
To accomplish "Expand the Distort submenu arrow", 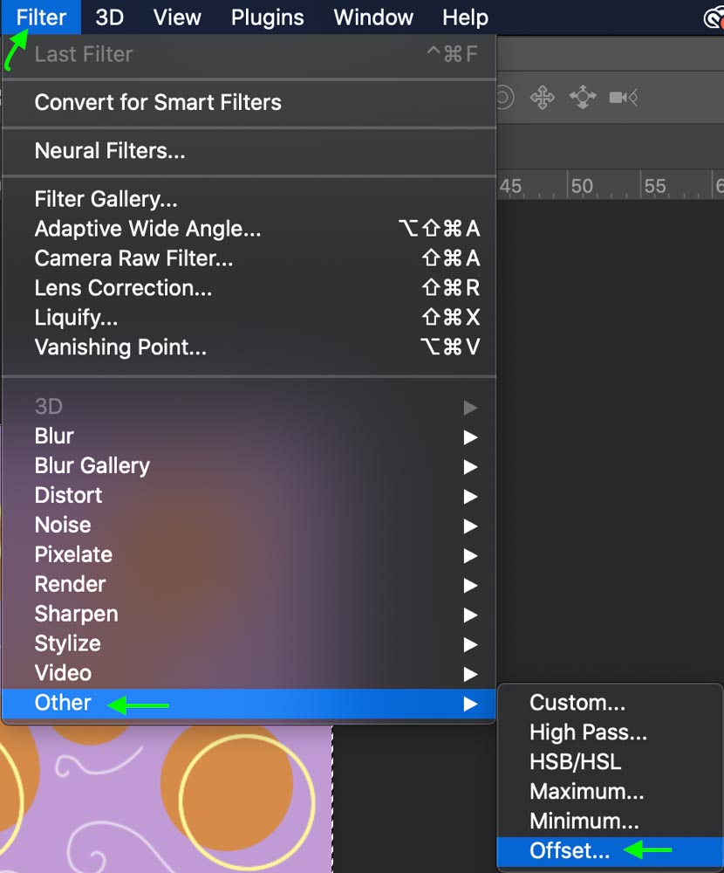I will click(470, 496).
